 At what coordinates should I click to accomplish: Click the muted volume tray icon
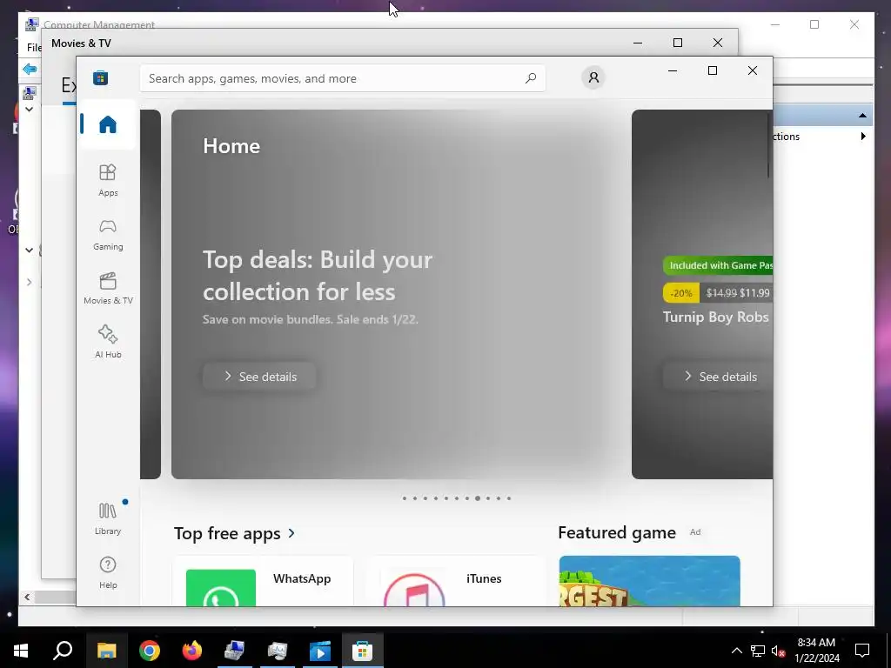pyautogui.click(x=779, y=651)
